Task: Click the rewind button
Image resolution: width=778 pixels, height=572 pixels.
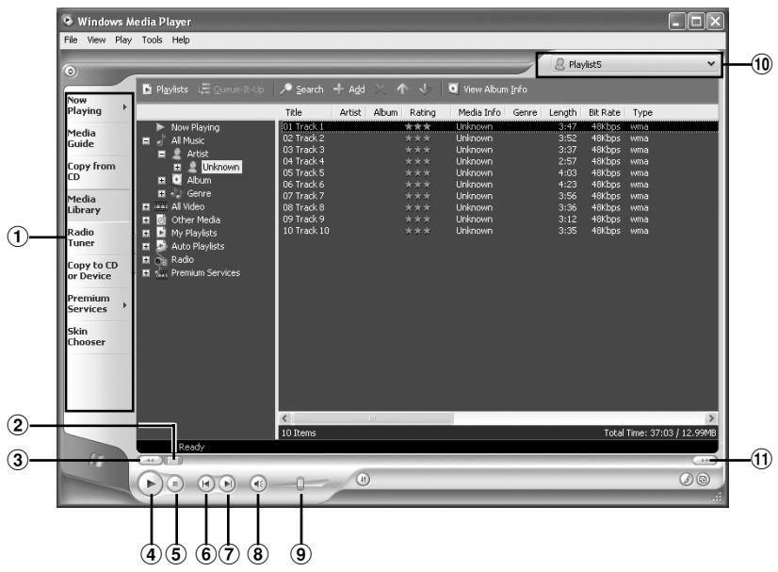Action: (150, 460)
